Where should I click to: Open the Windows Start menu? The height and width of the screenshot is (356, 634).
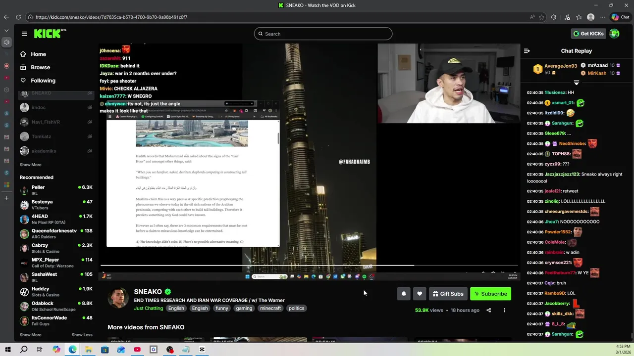coord(8,350)
